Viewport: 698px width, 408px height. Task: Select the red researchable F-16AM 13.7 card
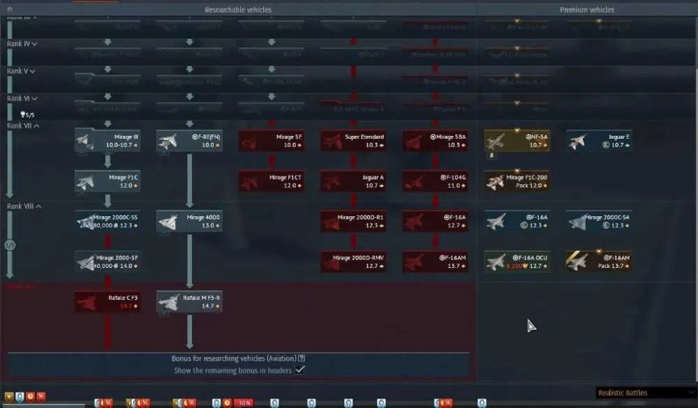436,262
